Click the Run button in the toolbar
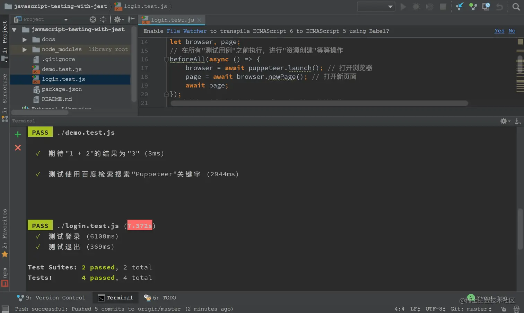 click(403, 7)
